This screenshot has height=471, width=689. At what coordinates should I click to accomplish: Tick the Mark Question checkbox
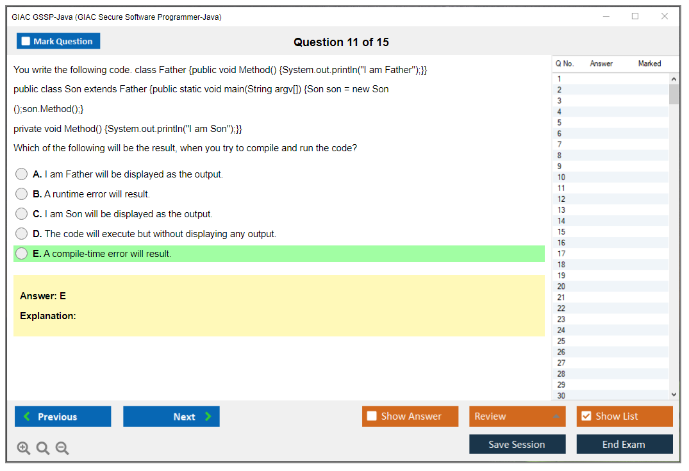[x=26, y=41]
